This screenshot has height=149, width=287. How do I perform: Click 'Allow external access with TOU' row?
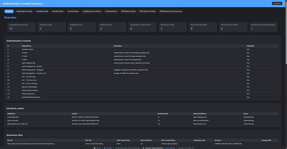coord(142,124)
